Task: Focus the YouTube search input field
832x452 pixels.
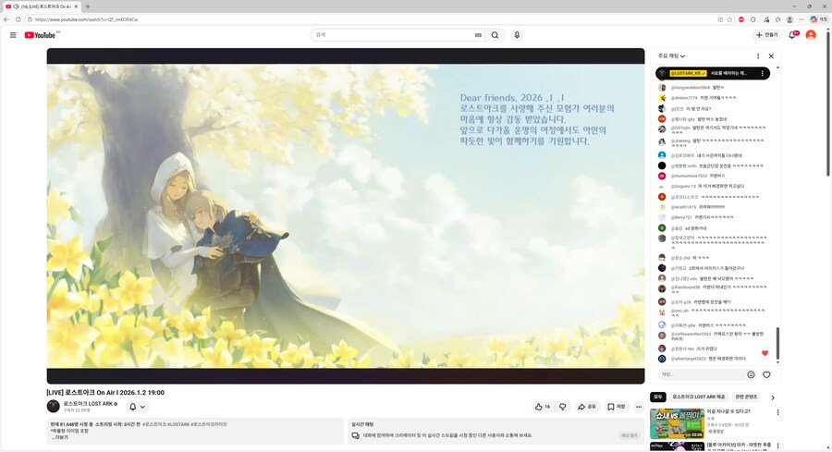Action: point(393,35)
